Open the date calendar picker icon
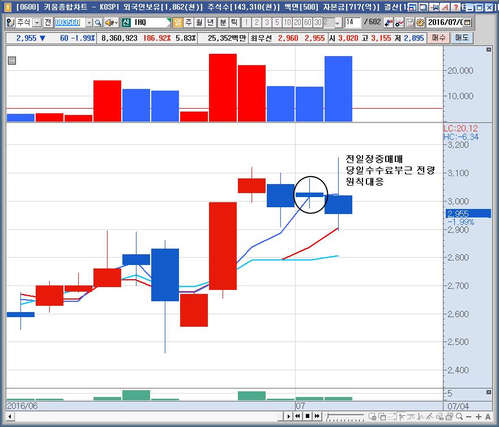Screen dimensions: 499x427 pyautogui.click(x=467, y=23)
